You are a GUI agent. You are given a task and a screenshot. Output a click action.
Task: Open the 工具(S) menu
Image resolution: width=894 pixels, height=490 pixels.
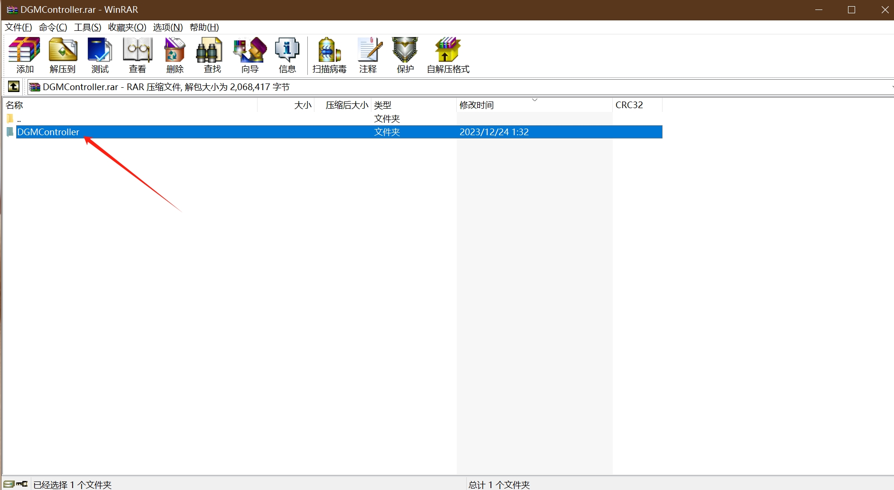(x=88, y=27)
